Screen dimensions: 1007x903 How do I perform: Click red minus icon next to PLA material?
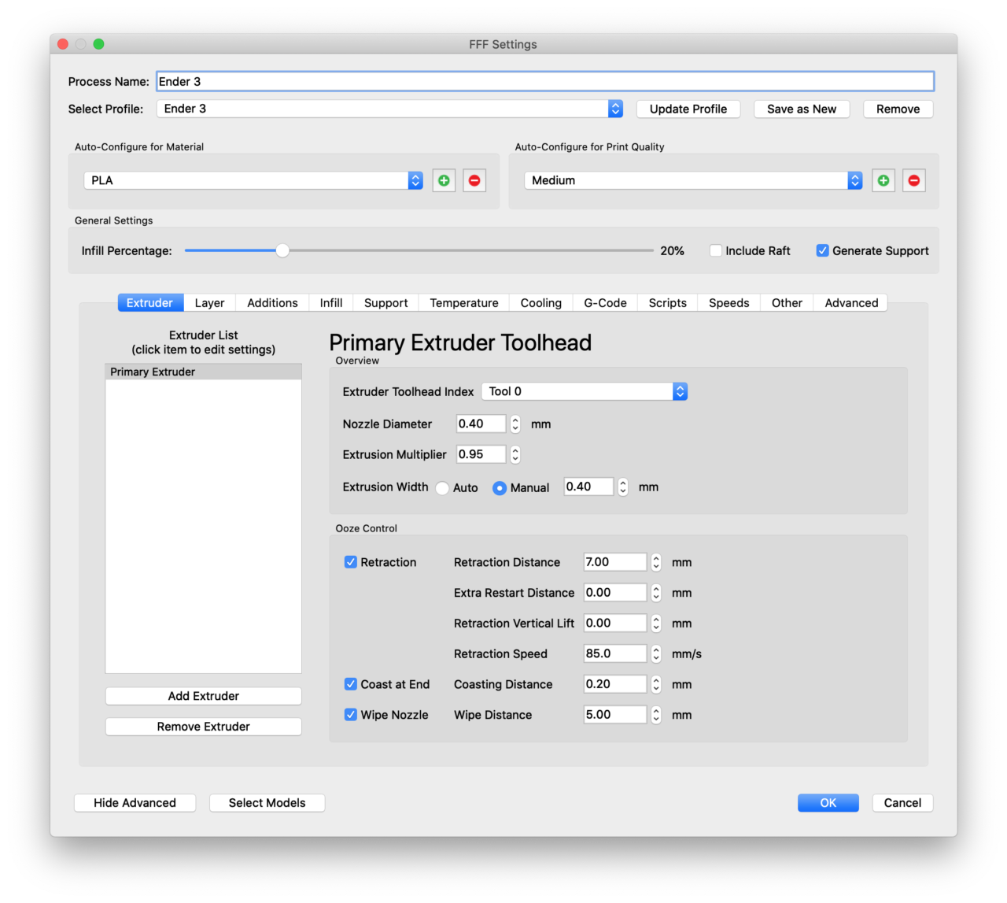(x=474, y=181)
